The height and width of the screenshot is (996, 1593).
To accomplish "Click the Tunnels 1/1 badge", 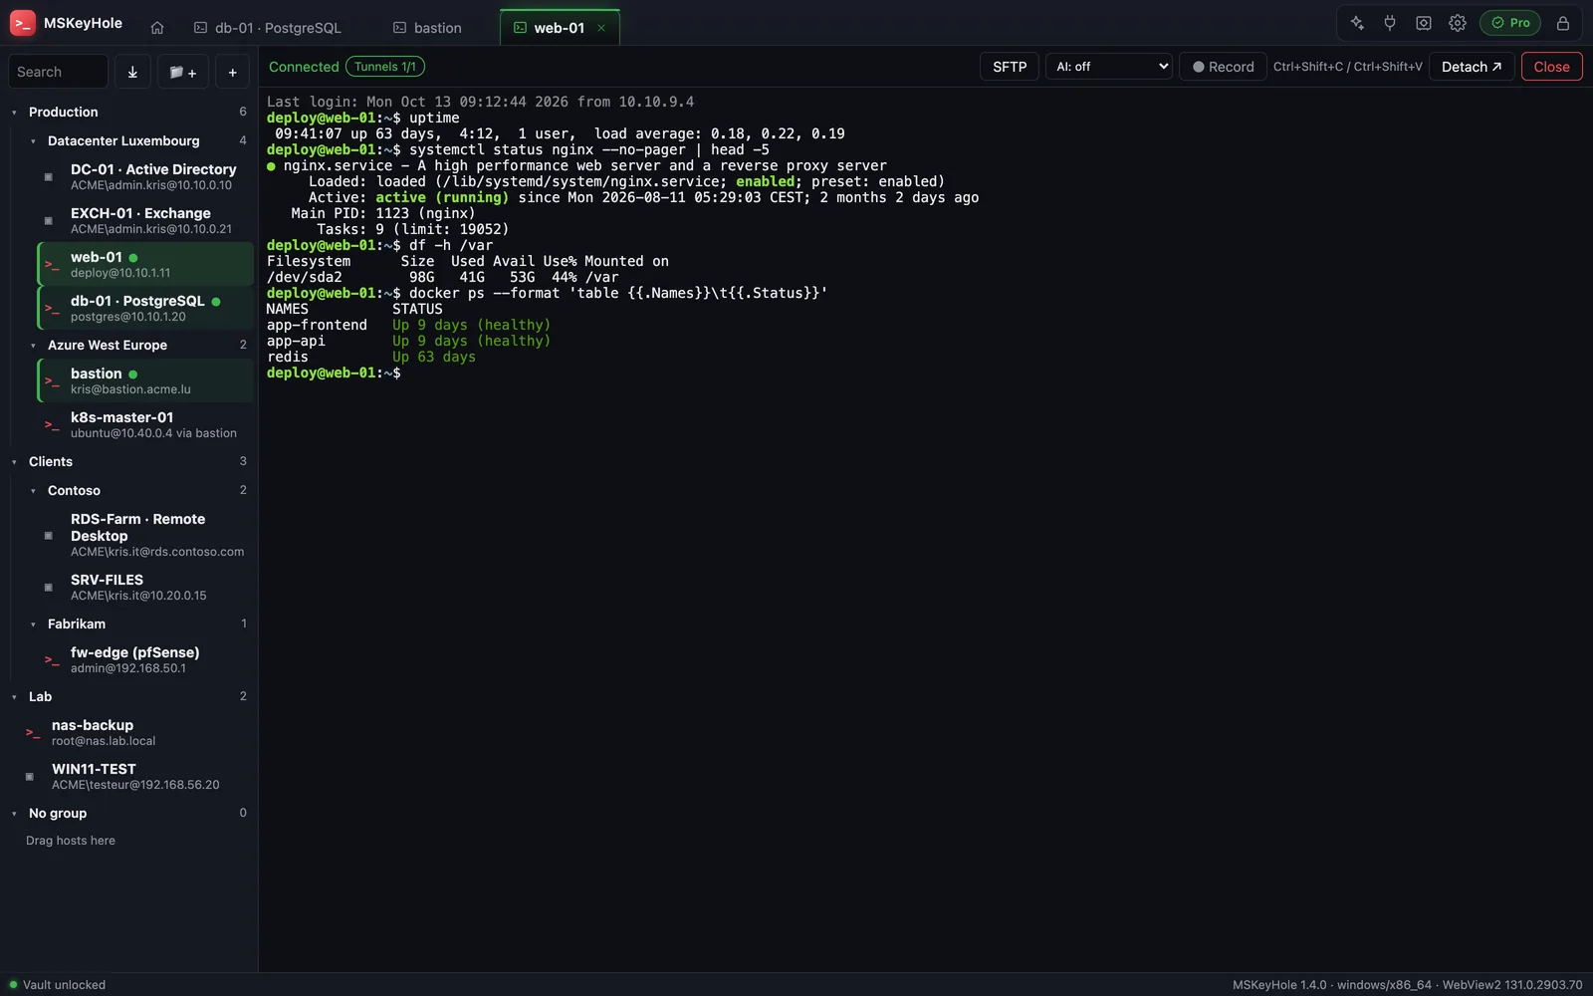I will [385, 67].
